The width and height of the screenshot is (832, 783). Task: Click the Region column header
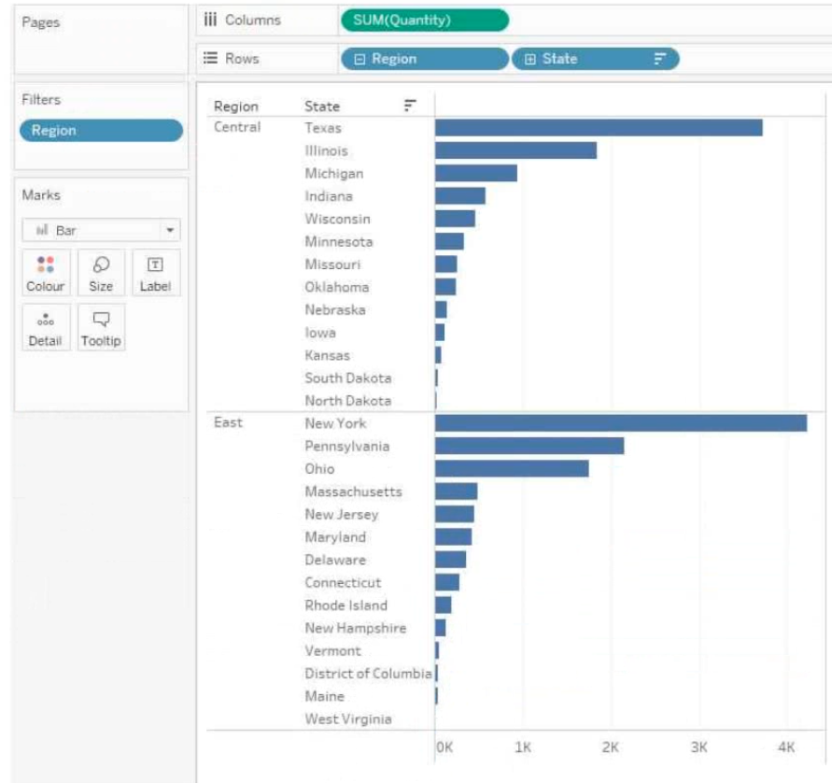pos(236,107)
